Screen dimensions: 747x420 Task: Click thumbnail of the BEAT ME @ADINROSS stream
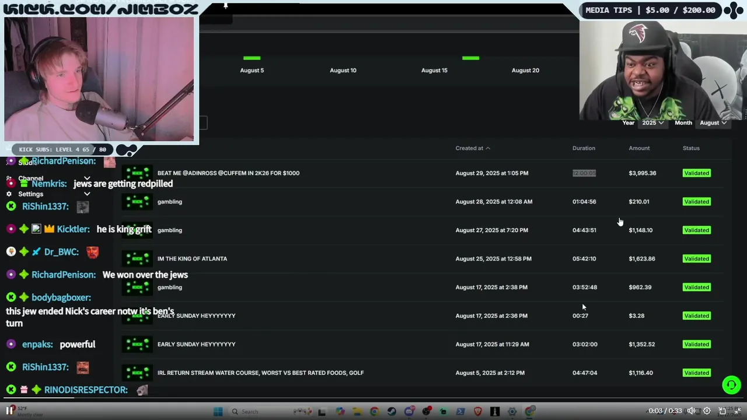pyautogui.click(x=137, y=173)
